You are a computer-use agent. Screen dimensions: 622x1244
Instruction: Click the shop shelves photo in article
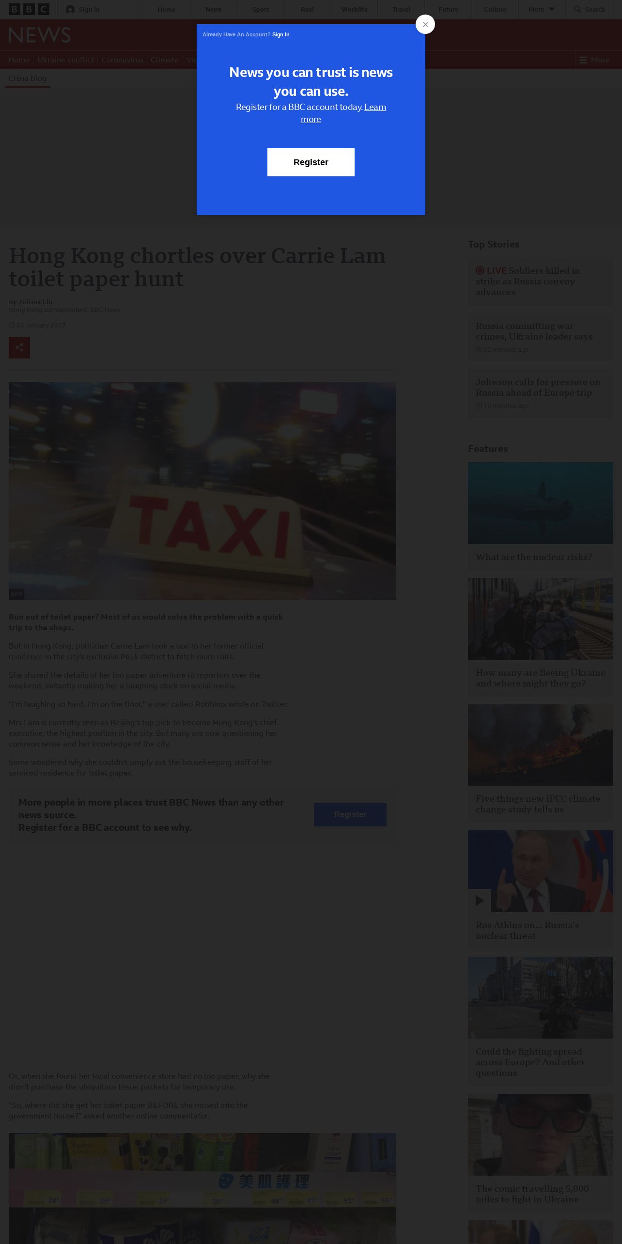click(x=202, y=1188)
